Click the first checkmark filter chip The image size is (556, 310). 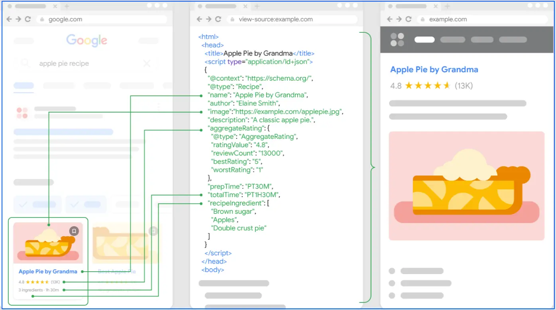37,204
